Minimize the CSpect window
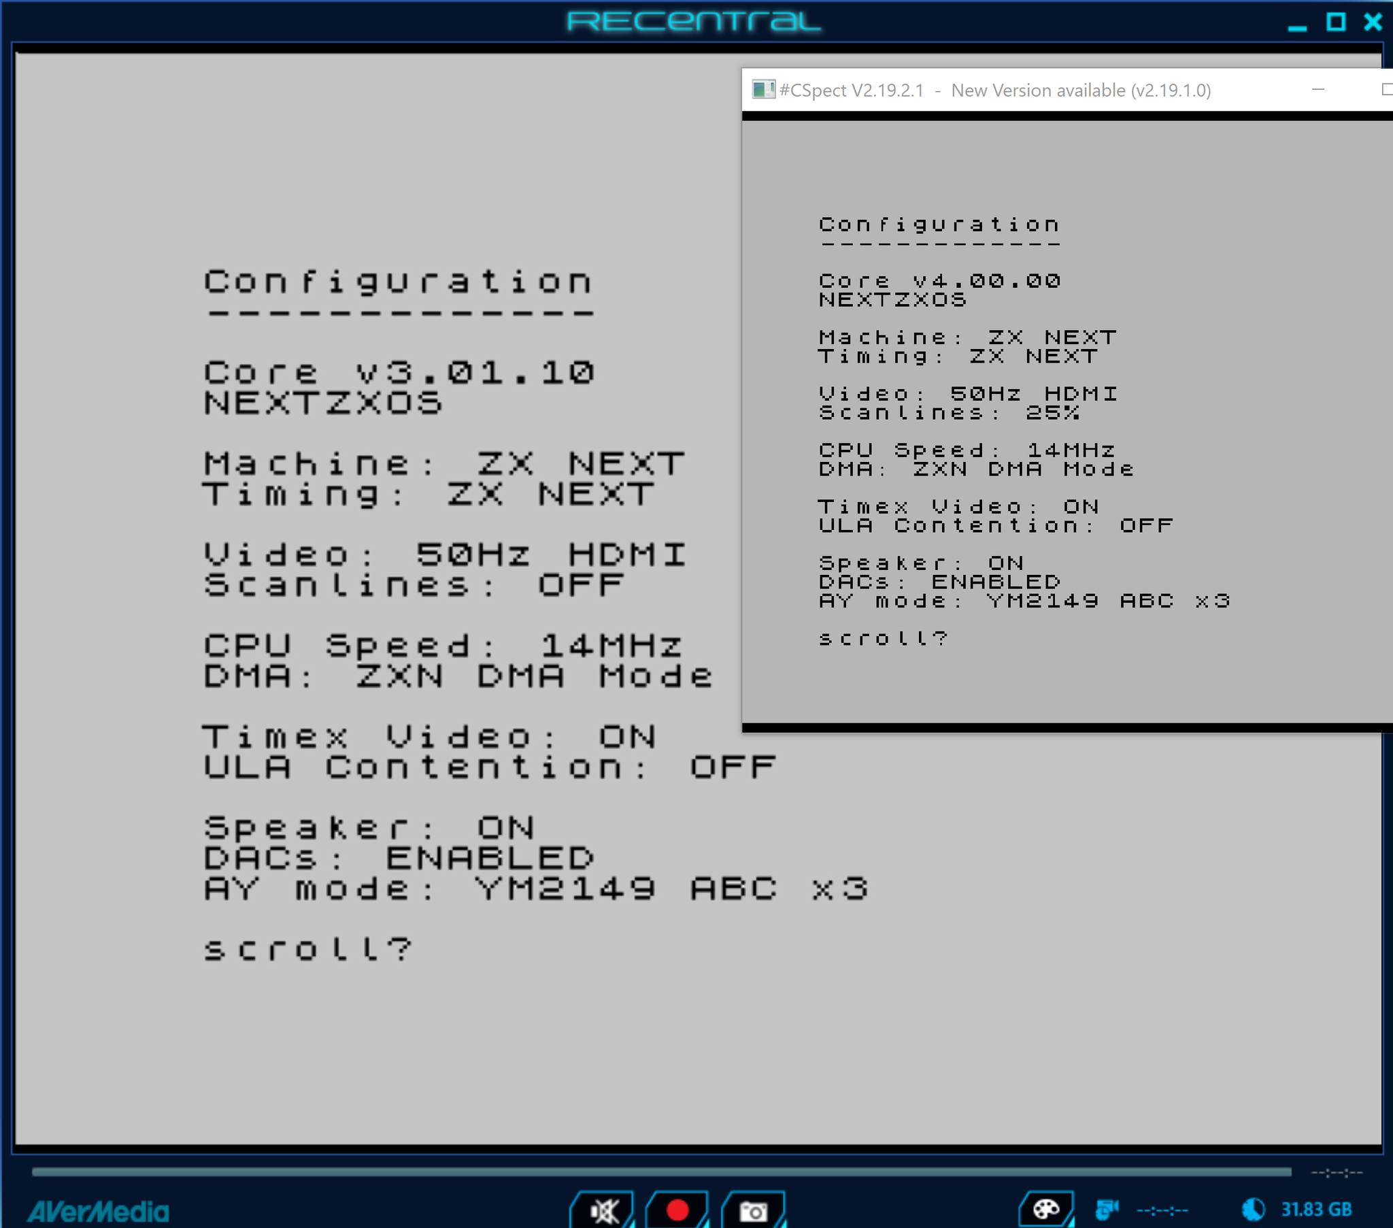 pos(1318,89)
